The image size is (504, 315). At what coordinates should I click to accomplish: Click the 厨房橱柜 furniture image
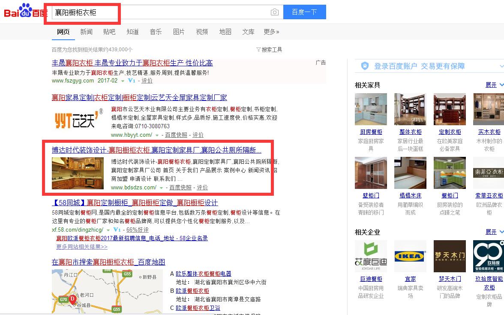coord(371,109)
